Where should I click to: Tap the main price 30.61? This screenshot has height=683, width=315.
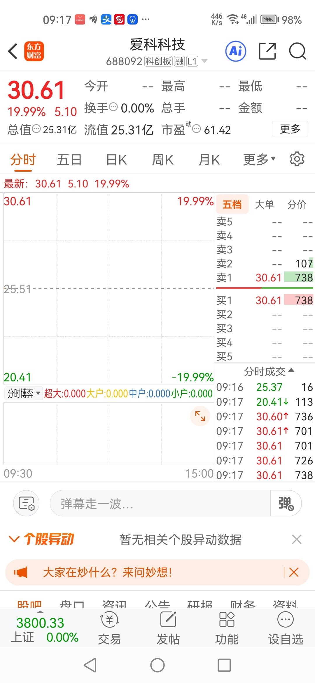coord(36,90)
